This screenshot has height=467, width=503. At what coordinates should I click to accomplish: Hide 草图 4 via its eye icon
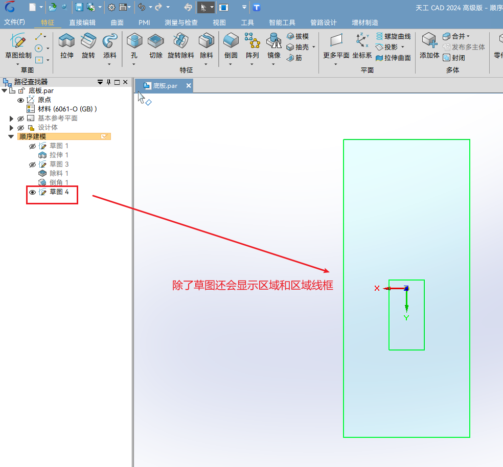coord(32,192)
